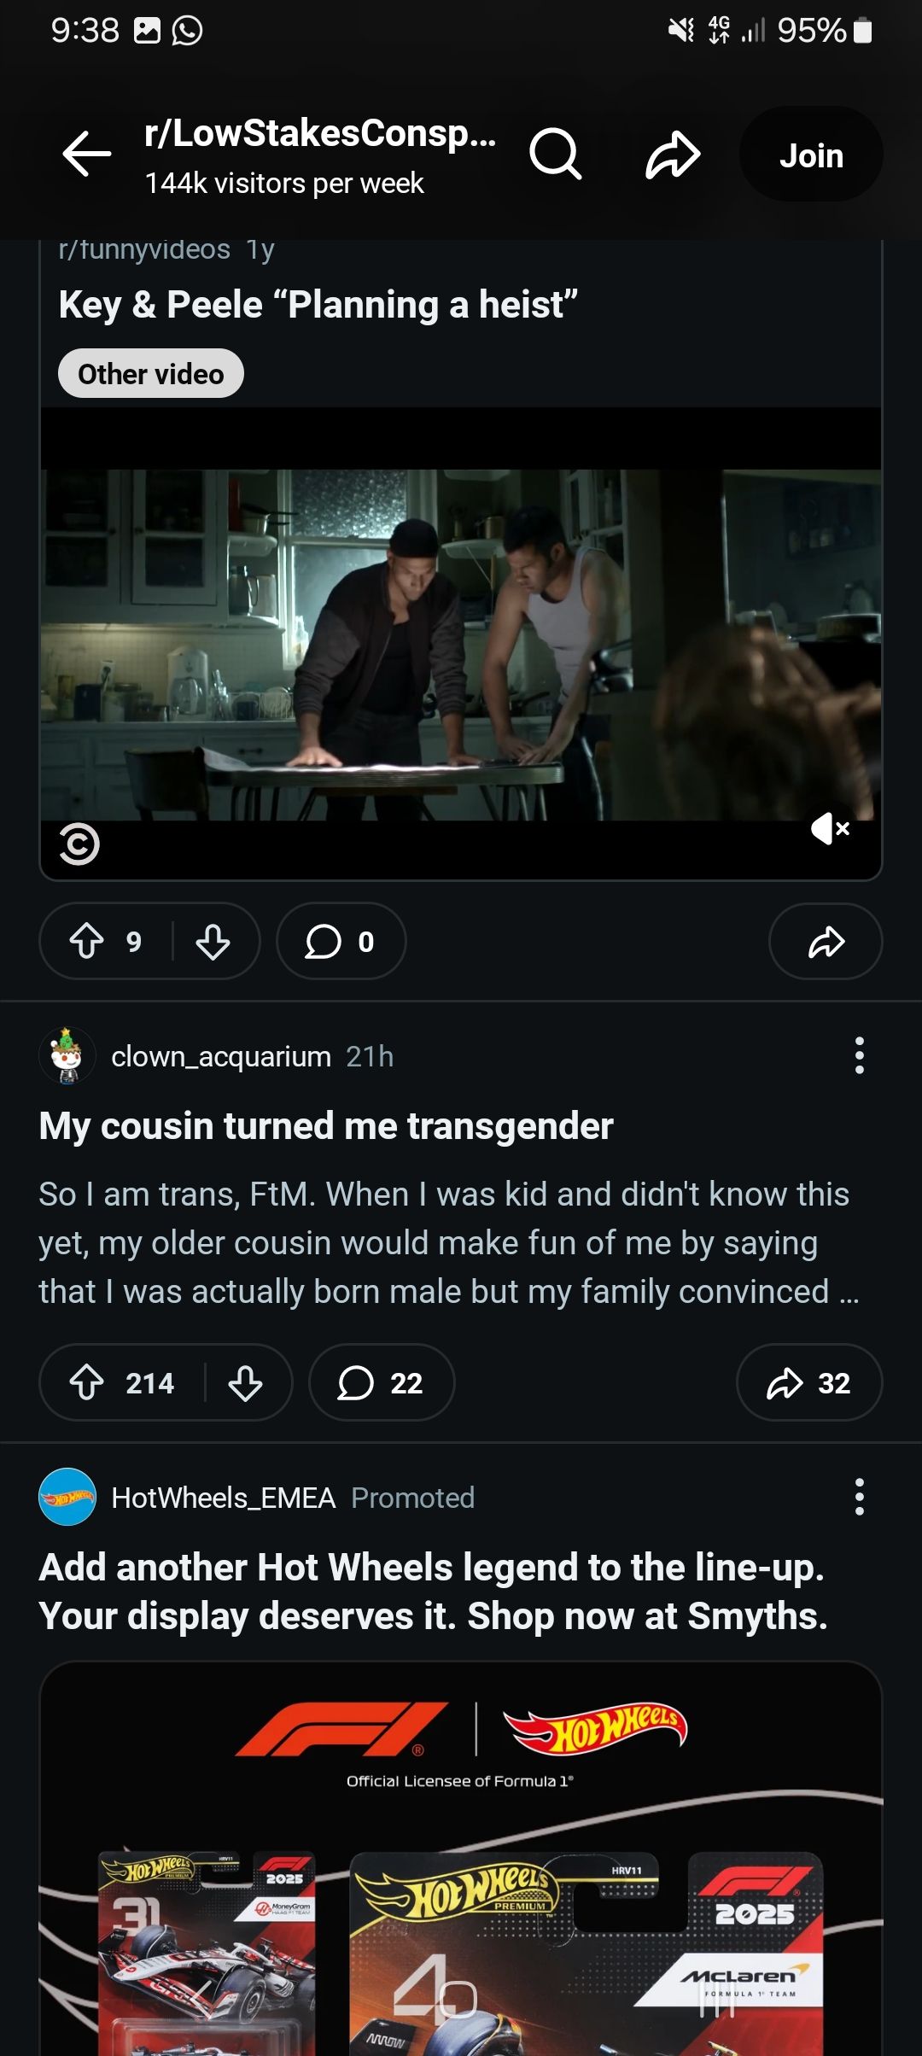Share the clown_acquarium post with 32 shares
The image size is (922, 2056).
click(808, 1382)
